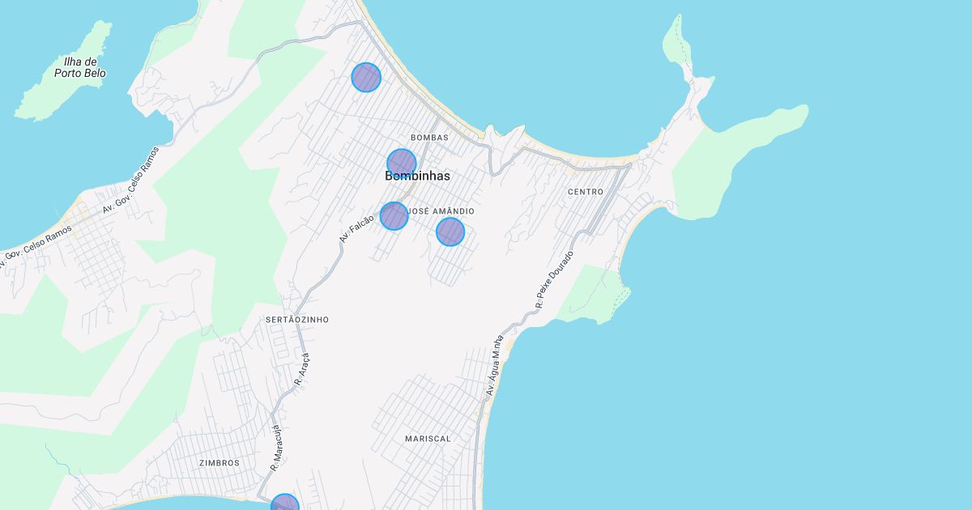The width and height of the screenshot is (972, 510).
Task: Click the marker beside Av. Falcão label
Action: (394, 216)
